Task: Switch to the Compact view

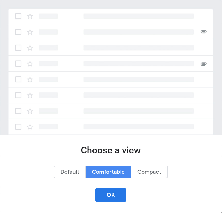Action: (149, 172)
